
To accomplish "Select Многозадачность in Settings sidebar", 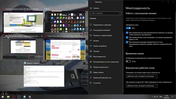I will coord(99,57).
